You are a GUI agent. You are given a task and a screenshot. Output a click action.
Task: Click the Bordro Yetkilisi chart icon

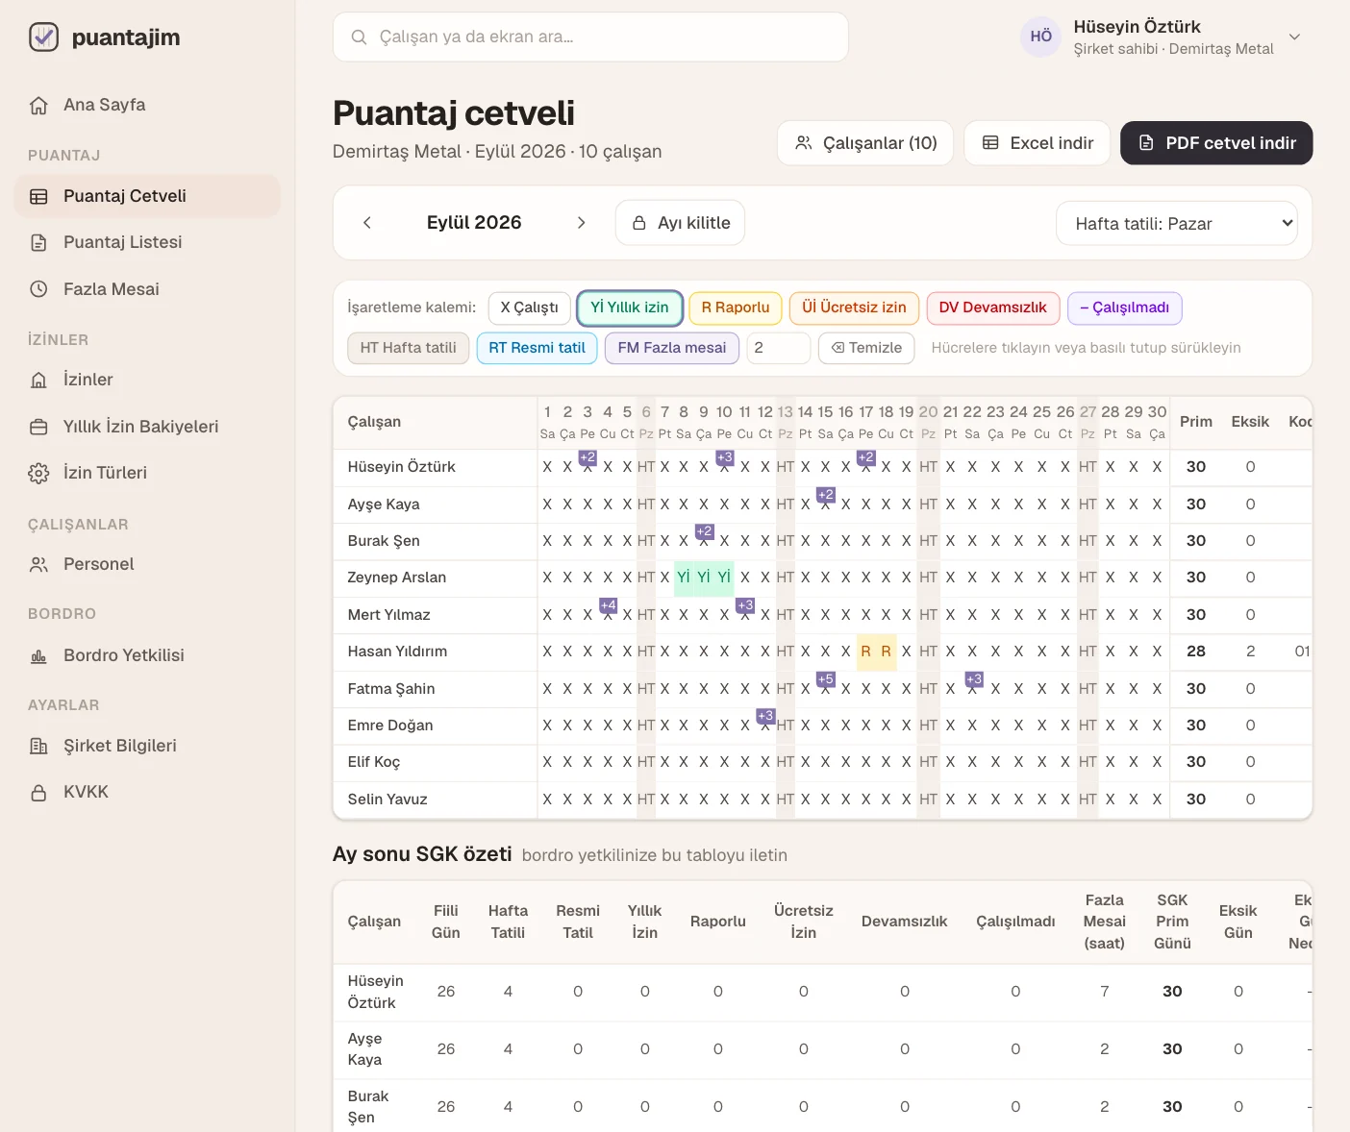point(38,655)
